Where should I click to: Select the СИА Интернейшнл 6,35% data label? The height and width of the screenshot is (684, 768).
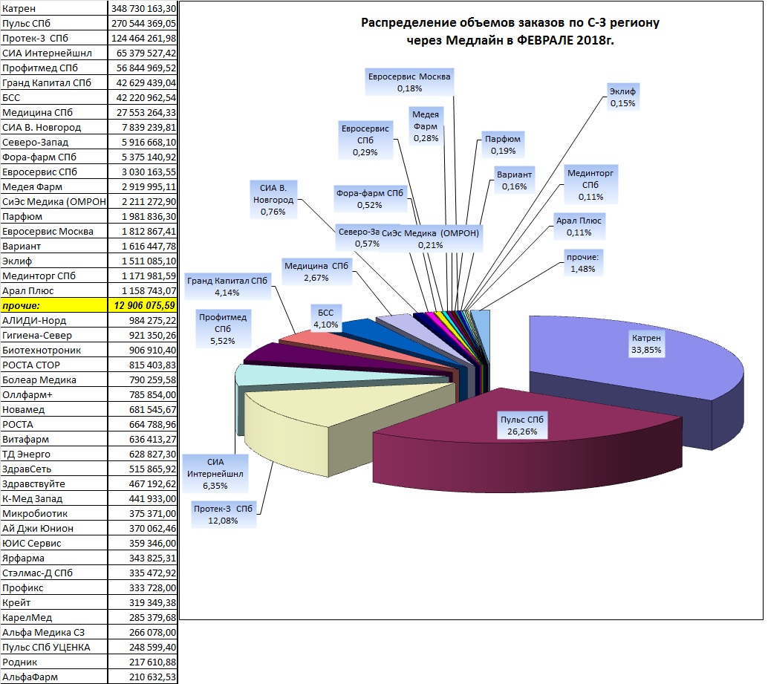point(215,474)
